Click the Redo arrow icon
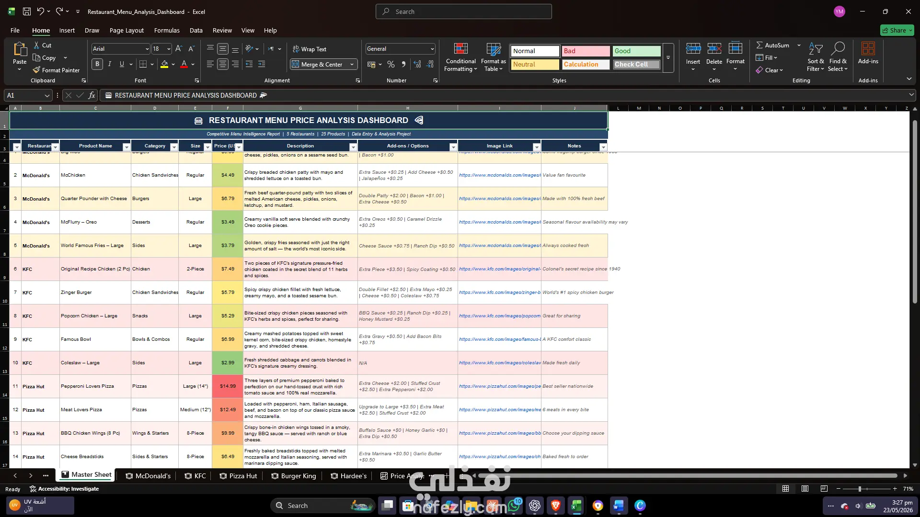Image resolution: width=920 pixels, height=517 pixels. (59, 11)
